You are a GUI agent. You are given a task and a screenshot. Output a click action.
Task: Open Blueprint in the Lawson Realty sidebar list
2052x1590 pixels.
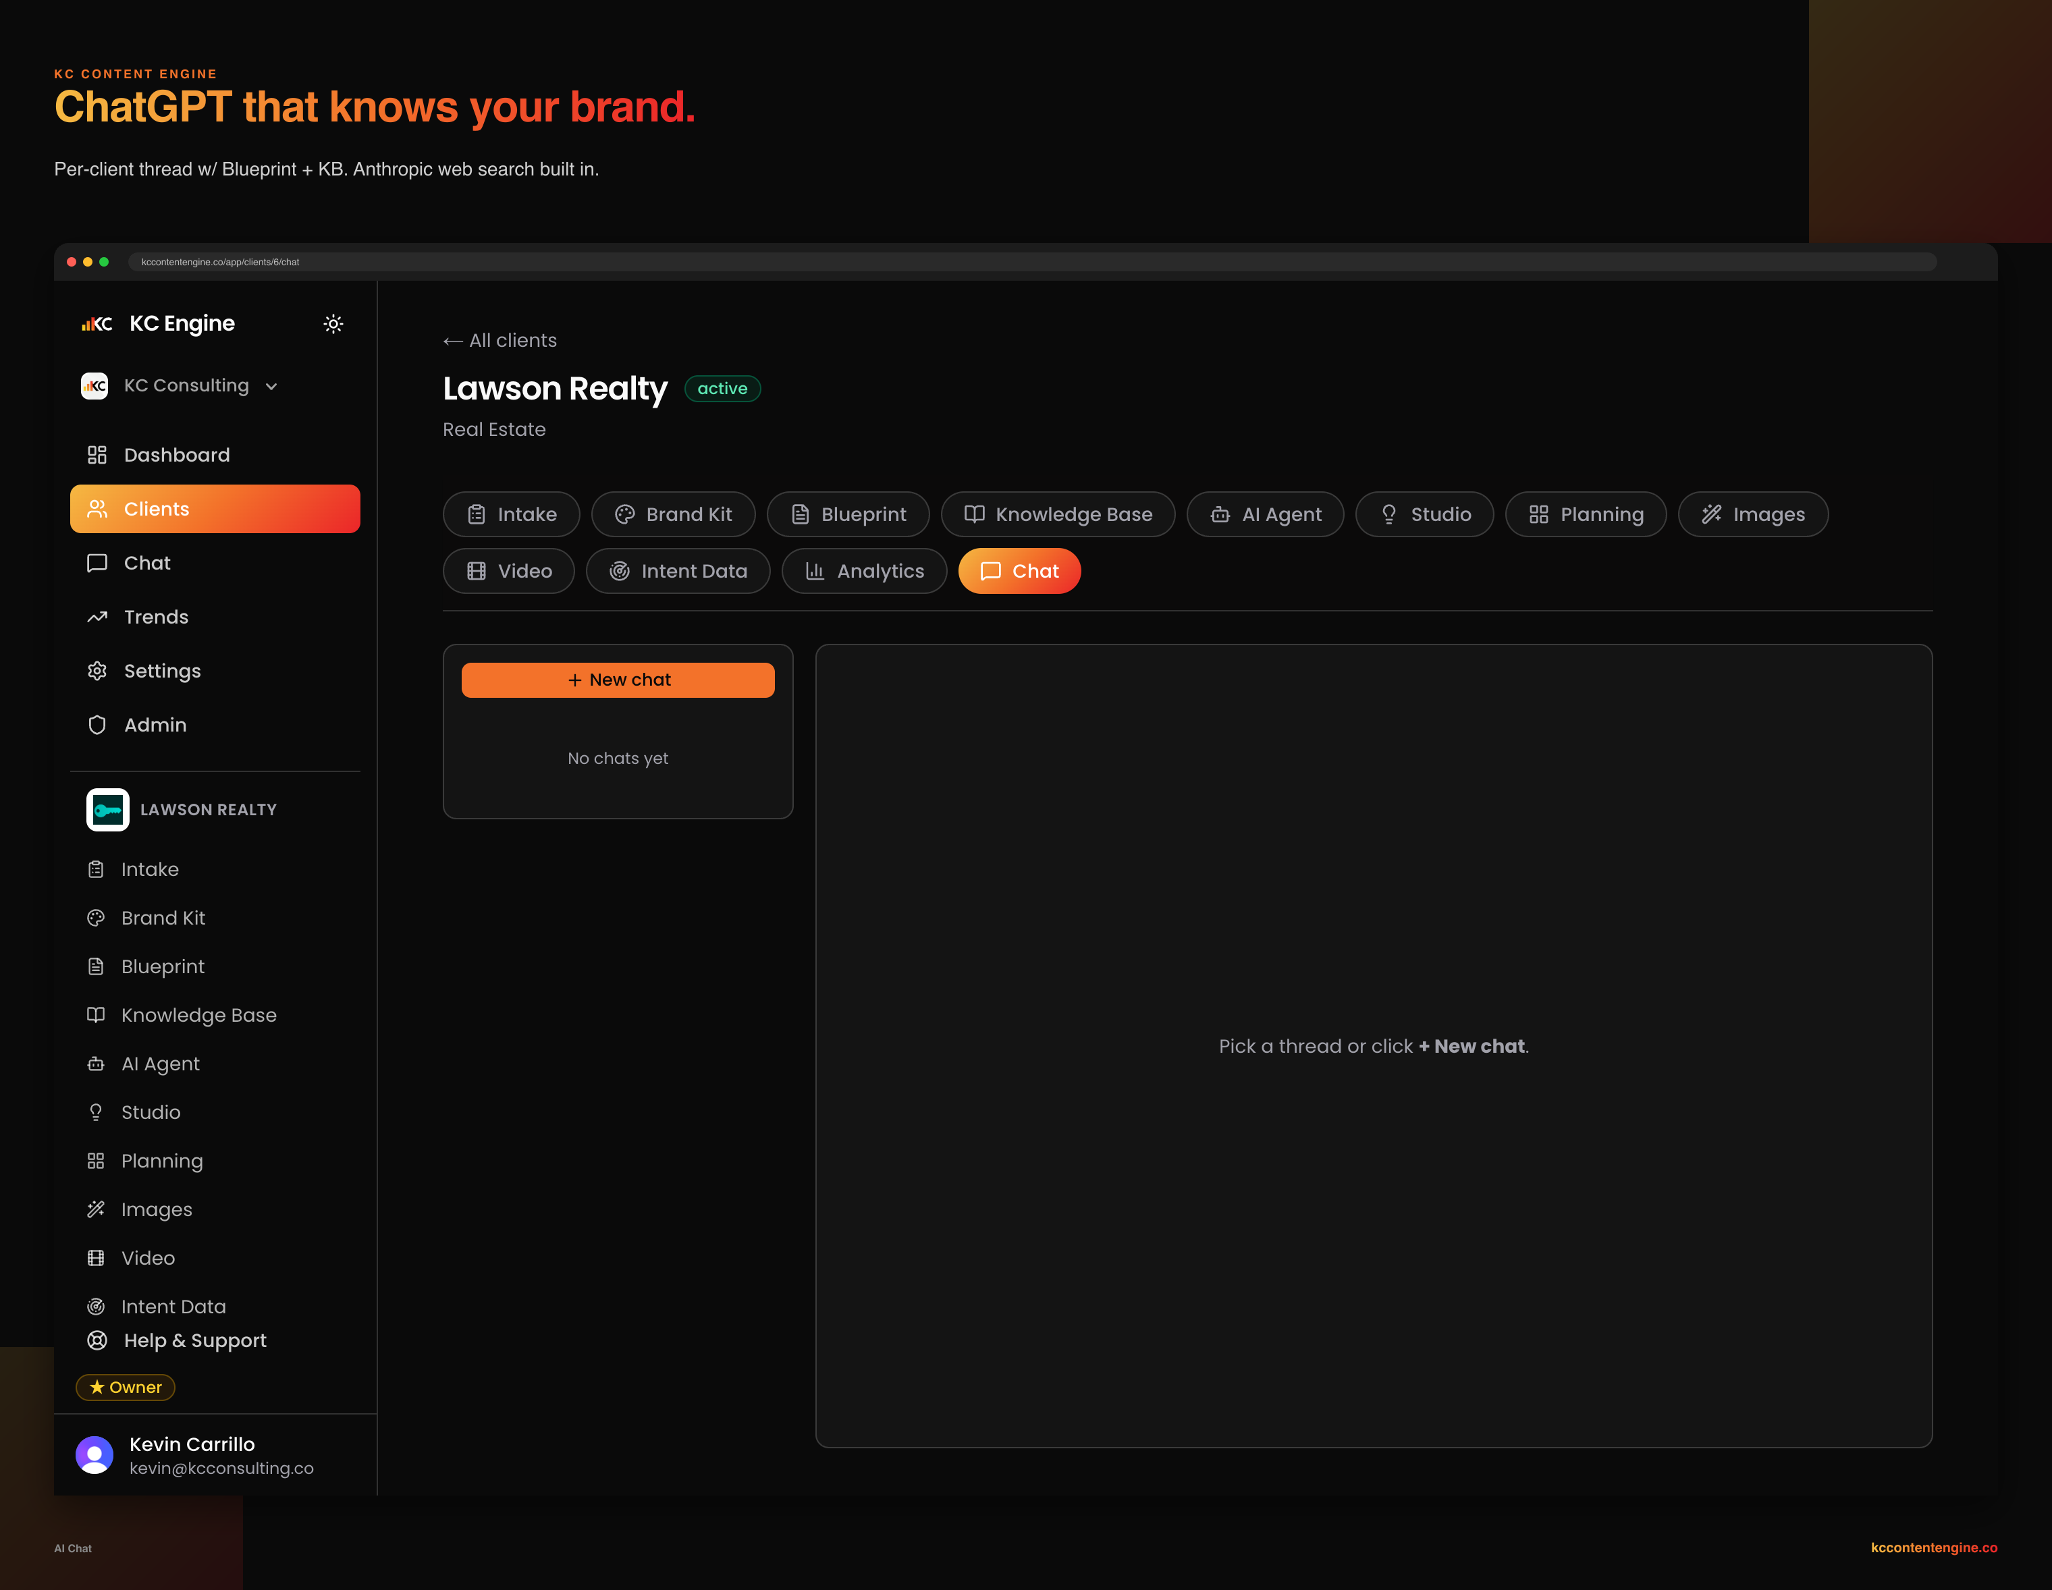215,966
